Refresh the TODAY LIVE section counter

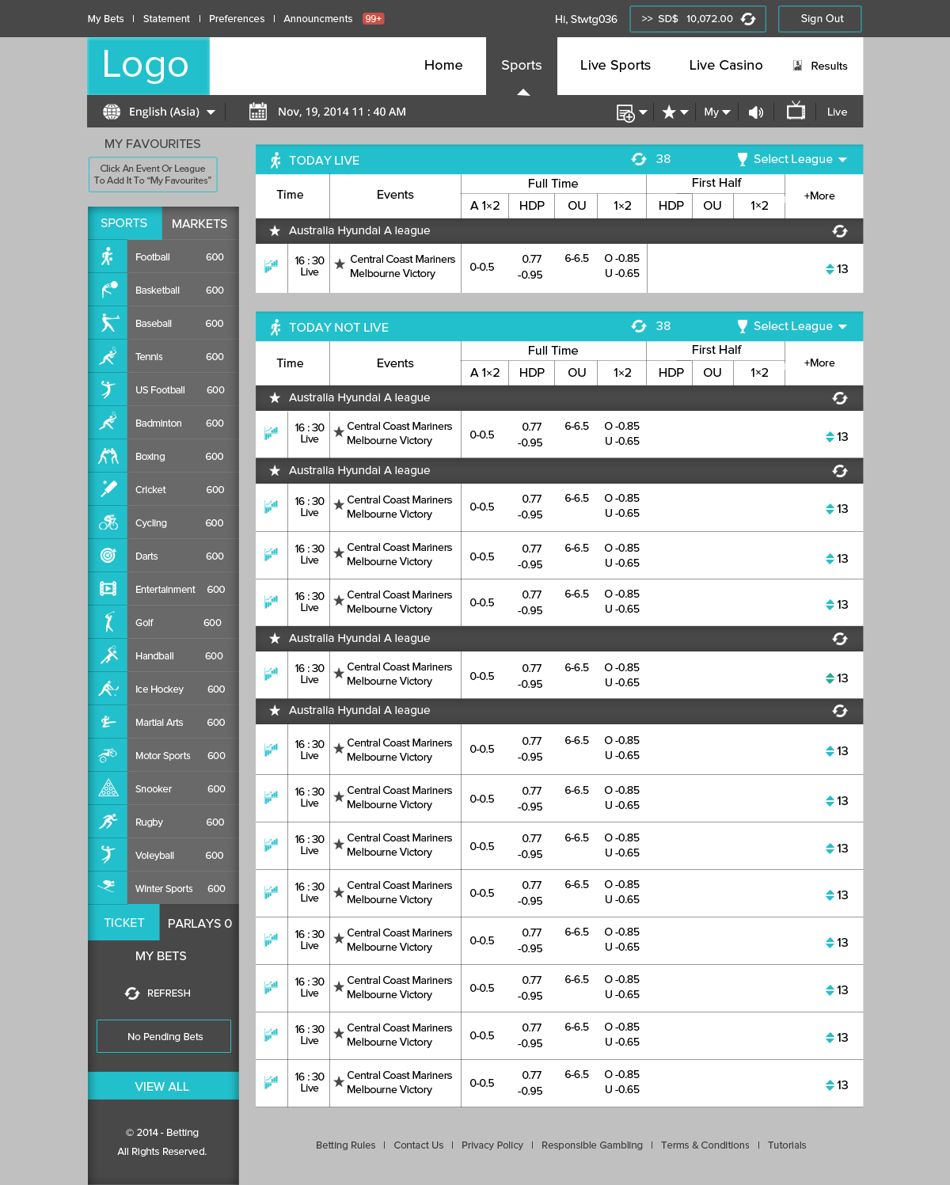639,159
